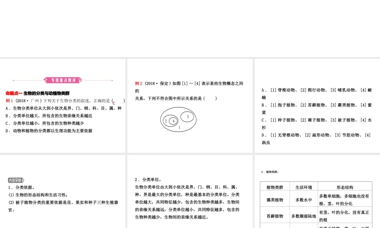Click label 2 inside the Venn diagram

(166, 121)
